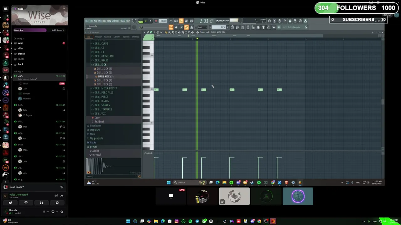Click the link/chain icon in FL toolbar
The image size is (401, 225).
click(186, 27)
